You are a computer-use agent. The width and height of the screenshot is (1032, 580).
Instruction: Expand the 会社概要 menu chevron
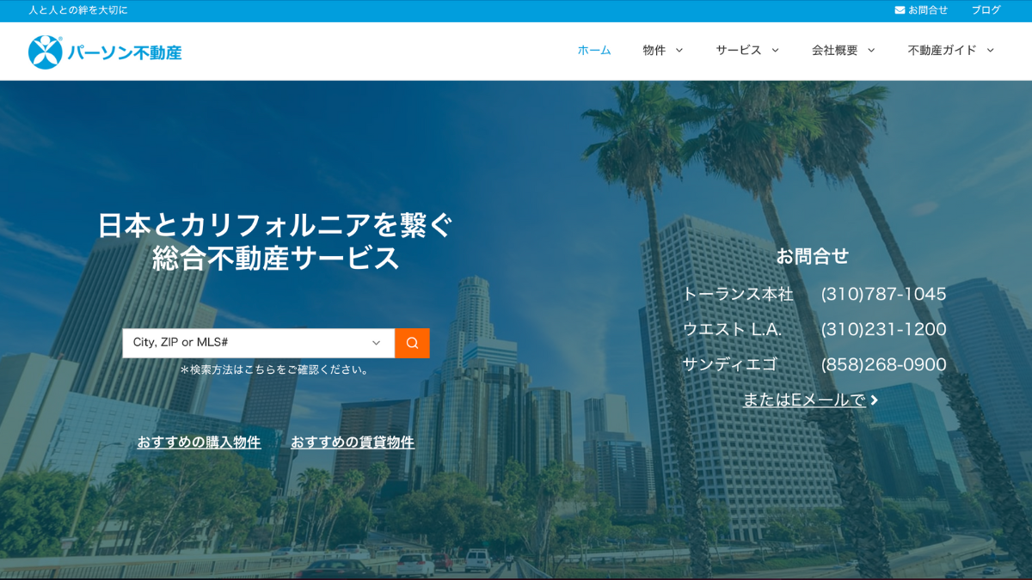[x=871, y=51]
